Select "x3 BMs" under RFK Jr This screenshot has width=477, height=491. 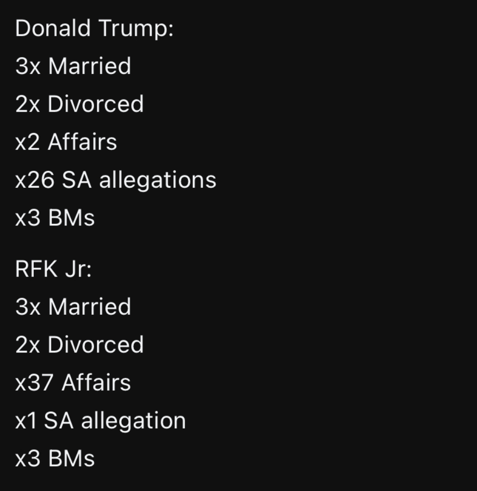(x=55, y=459)
